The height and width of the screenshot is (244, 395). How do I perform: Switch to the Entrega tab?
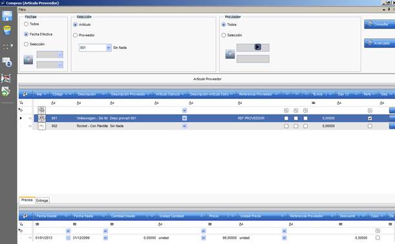pos(42,201)
